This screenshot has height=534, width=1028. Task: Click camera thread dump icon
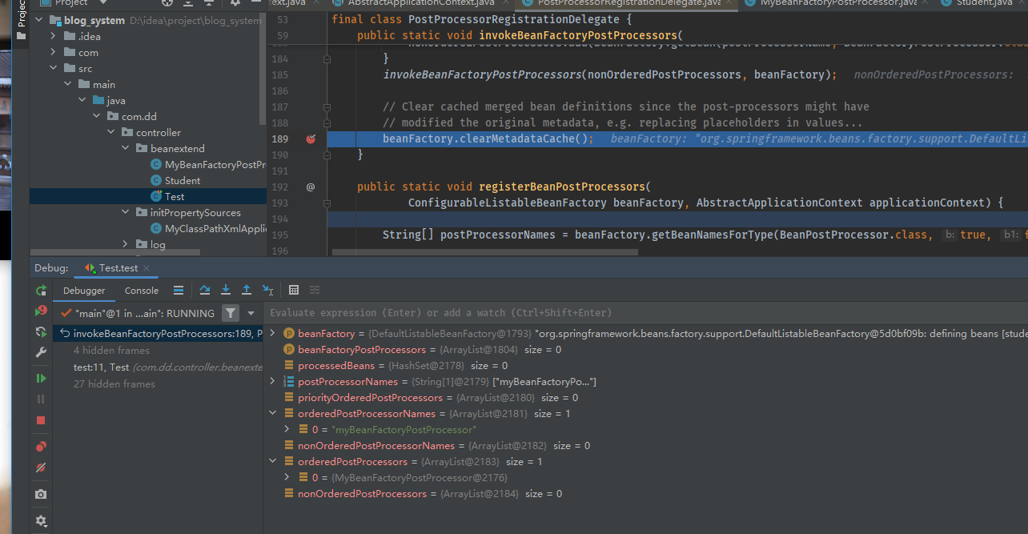tap(41, 495)
